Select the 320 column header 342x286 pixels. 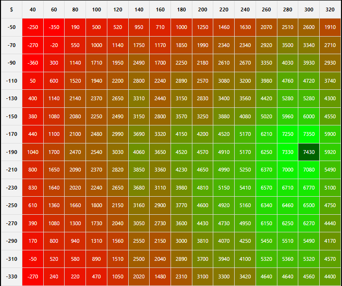tap(330, 10)
